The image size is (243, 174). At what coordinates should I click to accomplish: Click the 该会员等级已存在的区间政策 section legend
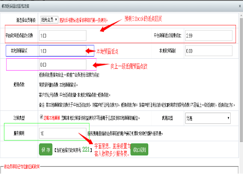click(x=21, y=167)
